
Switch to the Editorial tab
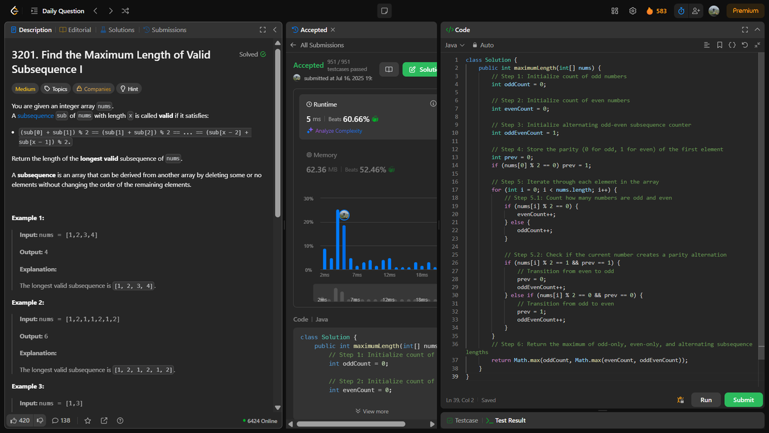tap(75, 30)
